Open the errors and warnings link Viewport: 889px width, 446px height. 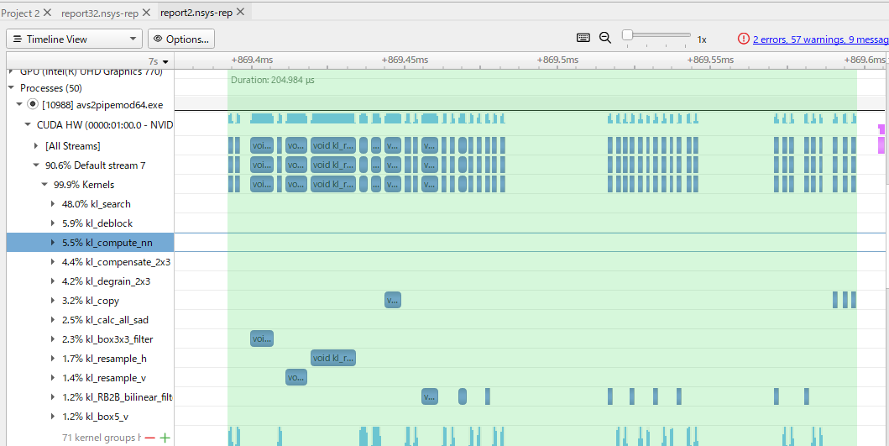coord(820,39)
